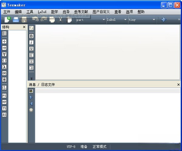Open the 工具 menu
Screen dimensions: 182x151
[30, 12]
